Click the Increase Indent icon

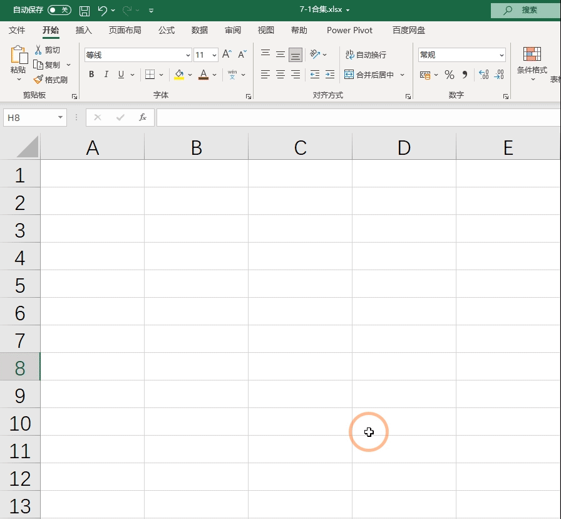[330, 75]
